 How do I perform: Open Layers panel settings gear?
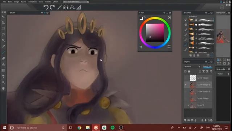click(x=206, y=61)
